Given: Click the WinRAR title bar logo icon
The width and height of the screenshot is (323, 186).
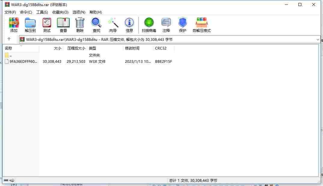Looking at the screenshot, I should (7, 4).
